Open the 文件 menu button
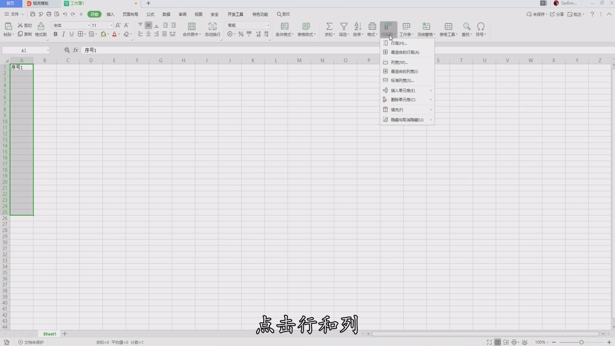The height and width of the screenshot is (346, 615). 14,14
